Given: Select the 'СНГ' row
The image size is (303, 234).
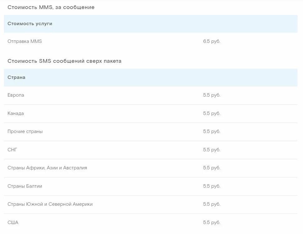Looking at the screenshot, I should click(151, 150).
